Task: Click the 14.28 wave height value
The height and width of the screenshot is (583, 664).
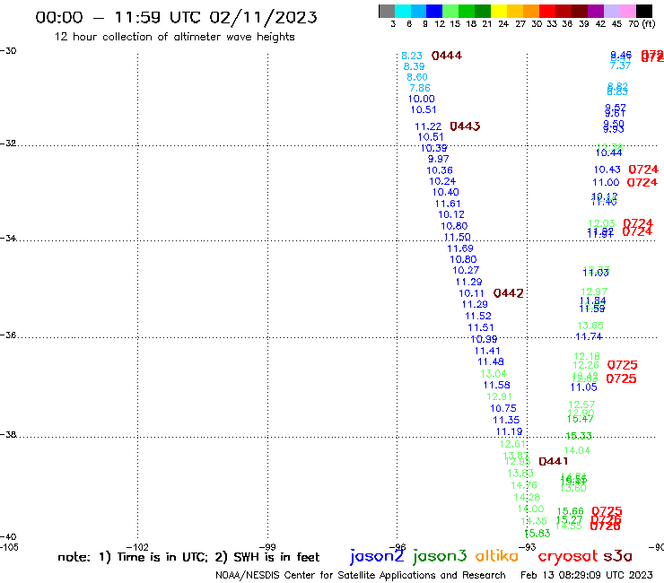Action: click(527, 497)
